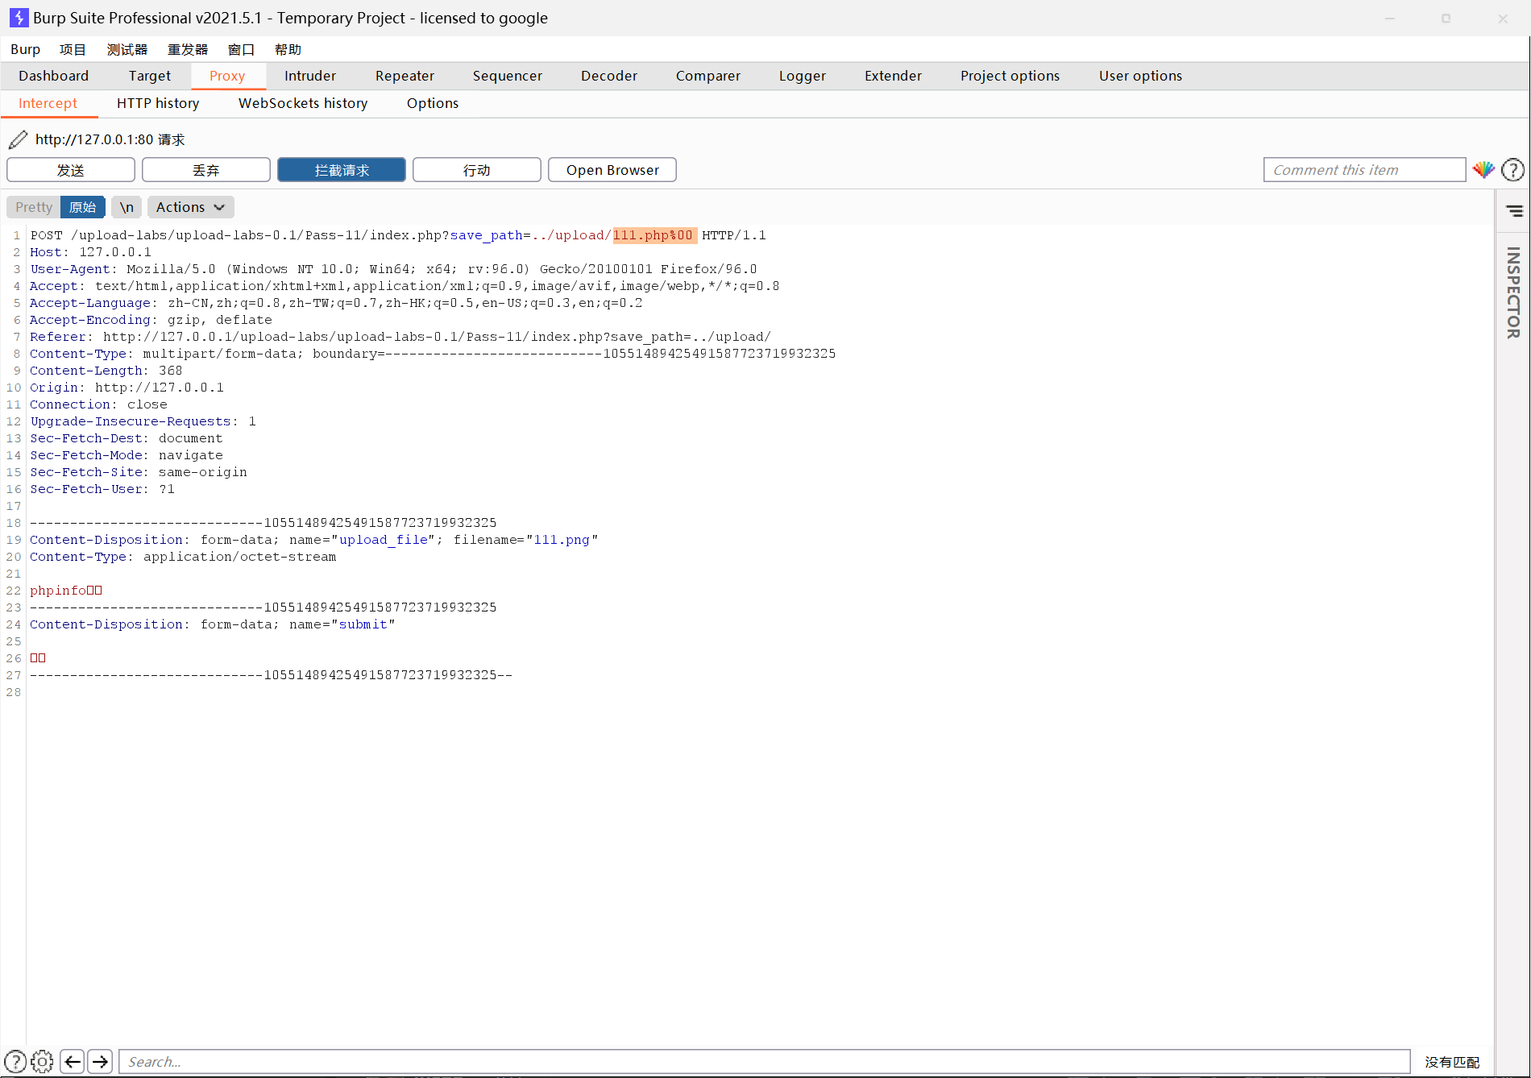Click the application/octet-stream content type

click(239, 557)
